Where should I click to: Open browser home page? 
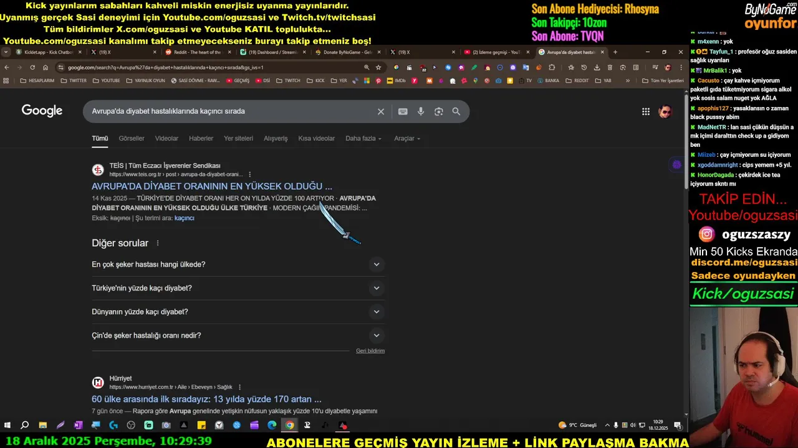[46, 67]
